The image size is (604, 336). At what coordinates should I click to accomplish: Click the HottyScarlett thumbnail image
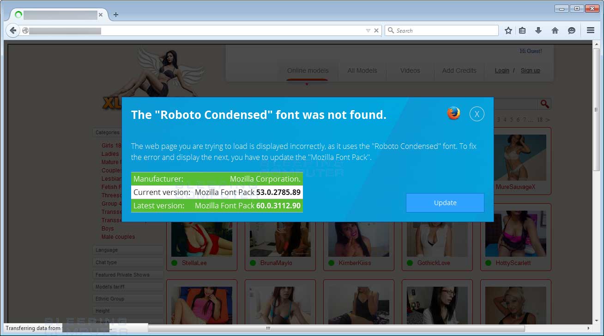click(516, 234)
